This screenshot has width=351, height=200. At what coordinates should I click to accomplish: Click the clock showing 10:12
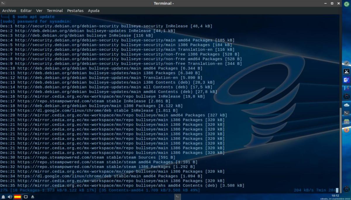tap(335, 196)
